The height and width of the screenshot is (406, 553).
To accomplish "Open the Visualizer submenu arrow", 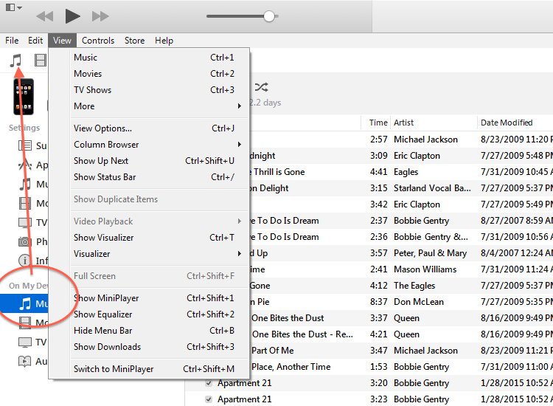I will (240, 254).
